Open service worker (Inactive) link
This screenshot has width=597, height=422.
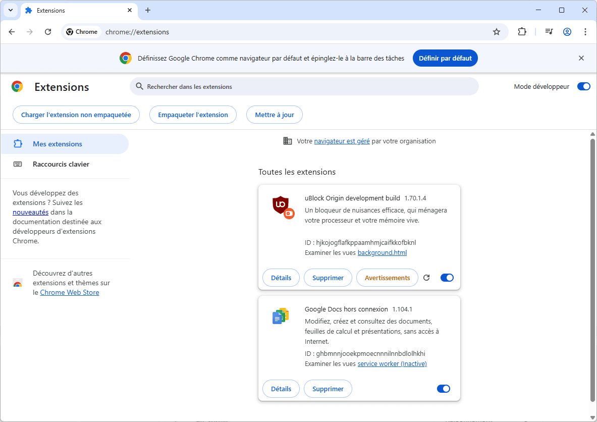[392, 364]
